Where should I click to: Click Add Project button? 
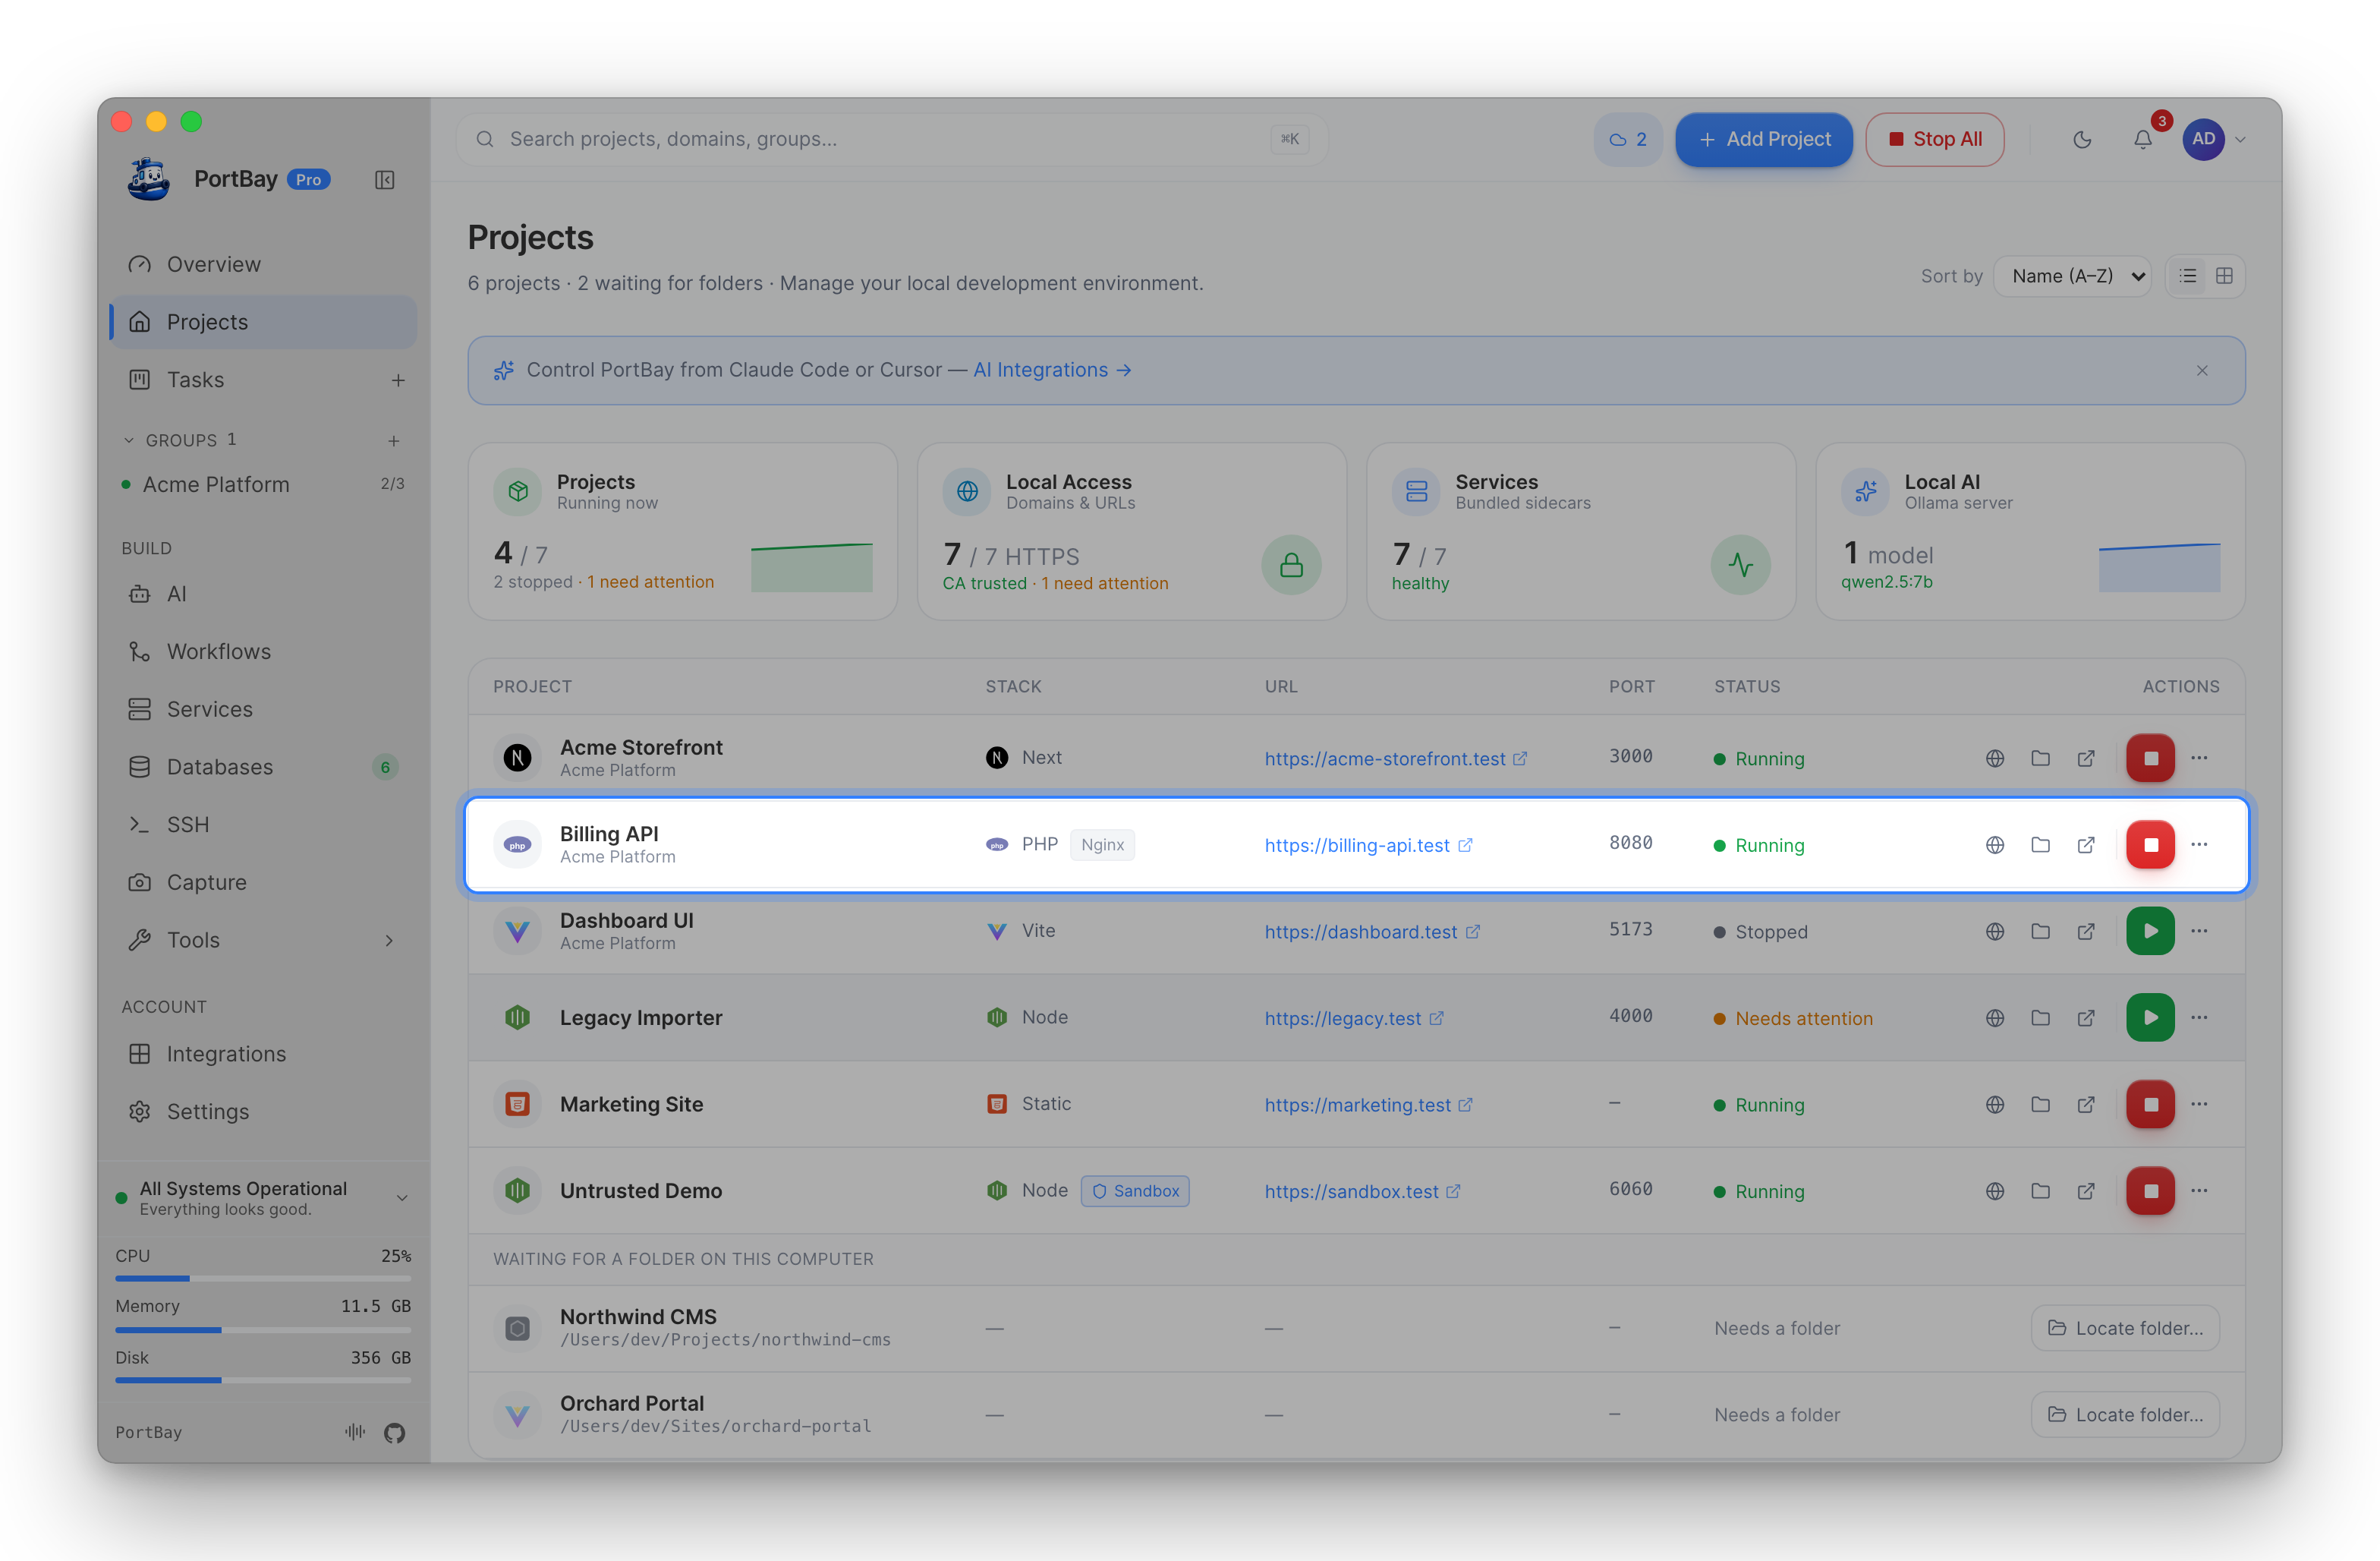click(x=1764, y=140)
